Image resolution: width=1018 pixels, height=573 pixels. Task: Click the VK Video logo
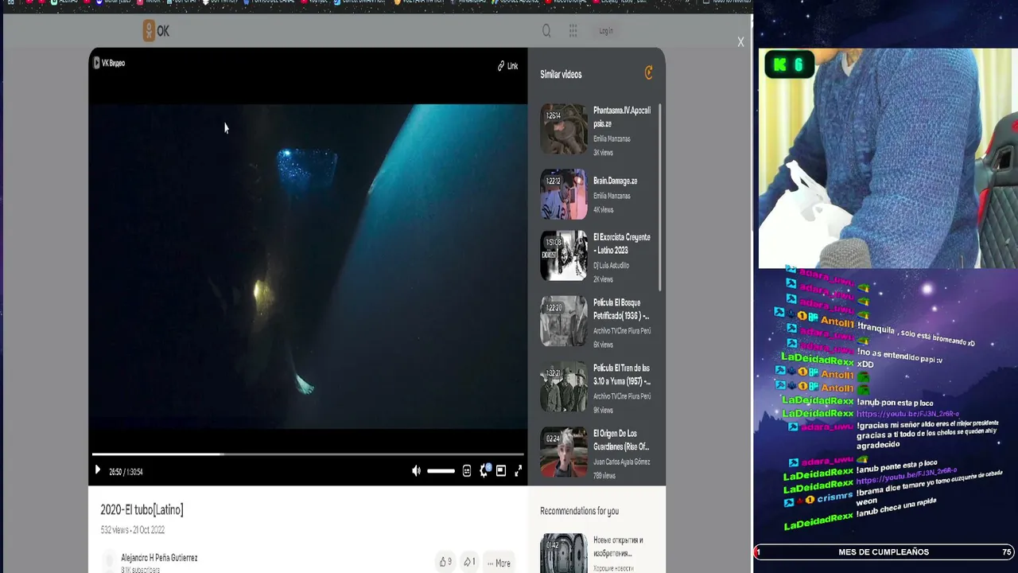[x=109, y=63]
